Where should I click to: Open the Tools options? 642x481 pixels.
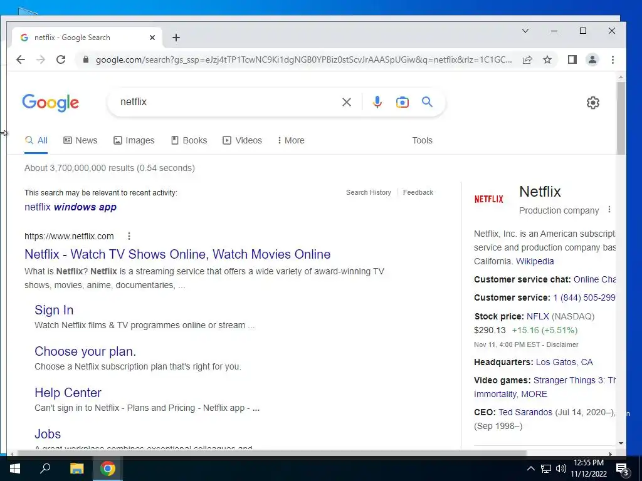pyautogui.click(x=422, y=140)
